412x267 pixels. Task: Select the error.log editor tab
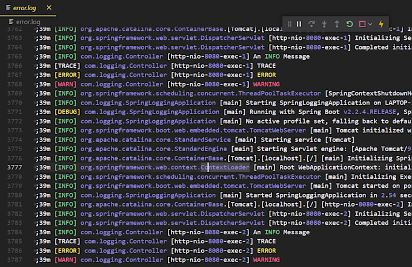(28, 8)
